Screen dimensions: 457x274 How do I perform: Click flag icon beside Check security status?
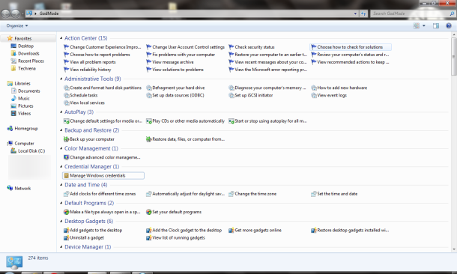point(231,47)
